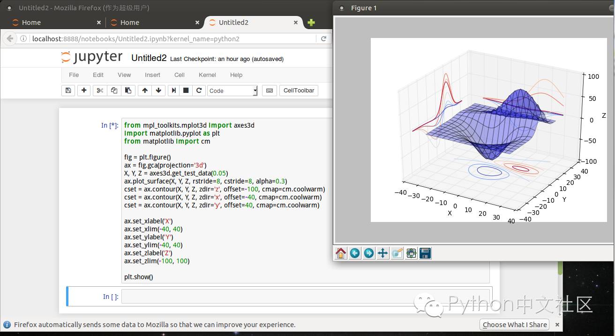
Task: Select the Untitled2 browser tab
Action: pos(253,23)
